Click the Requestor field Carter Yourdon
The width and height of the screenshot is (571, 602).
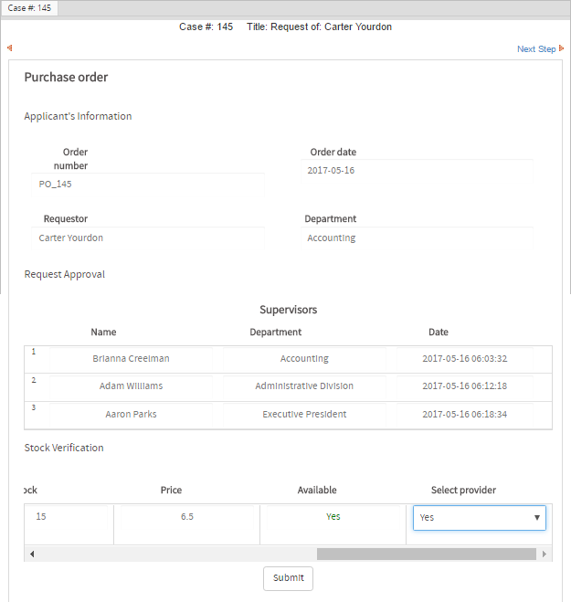coord(146,238)
